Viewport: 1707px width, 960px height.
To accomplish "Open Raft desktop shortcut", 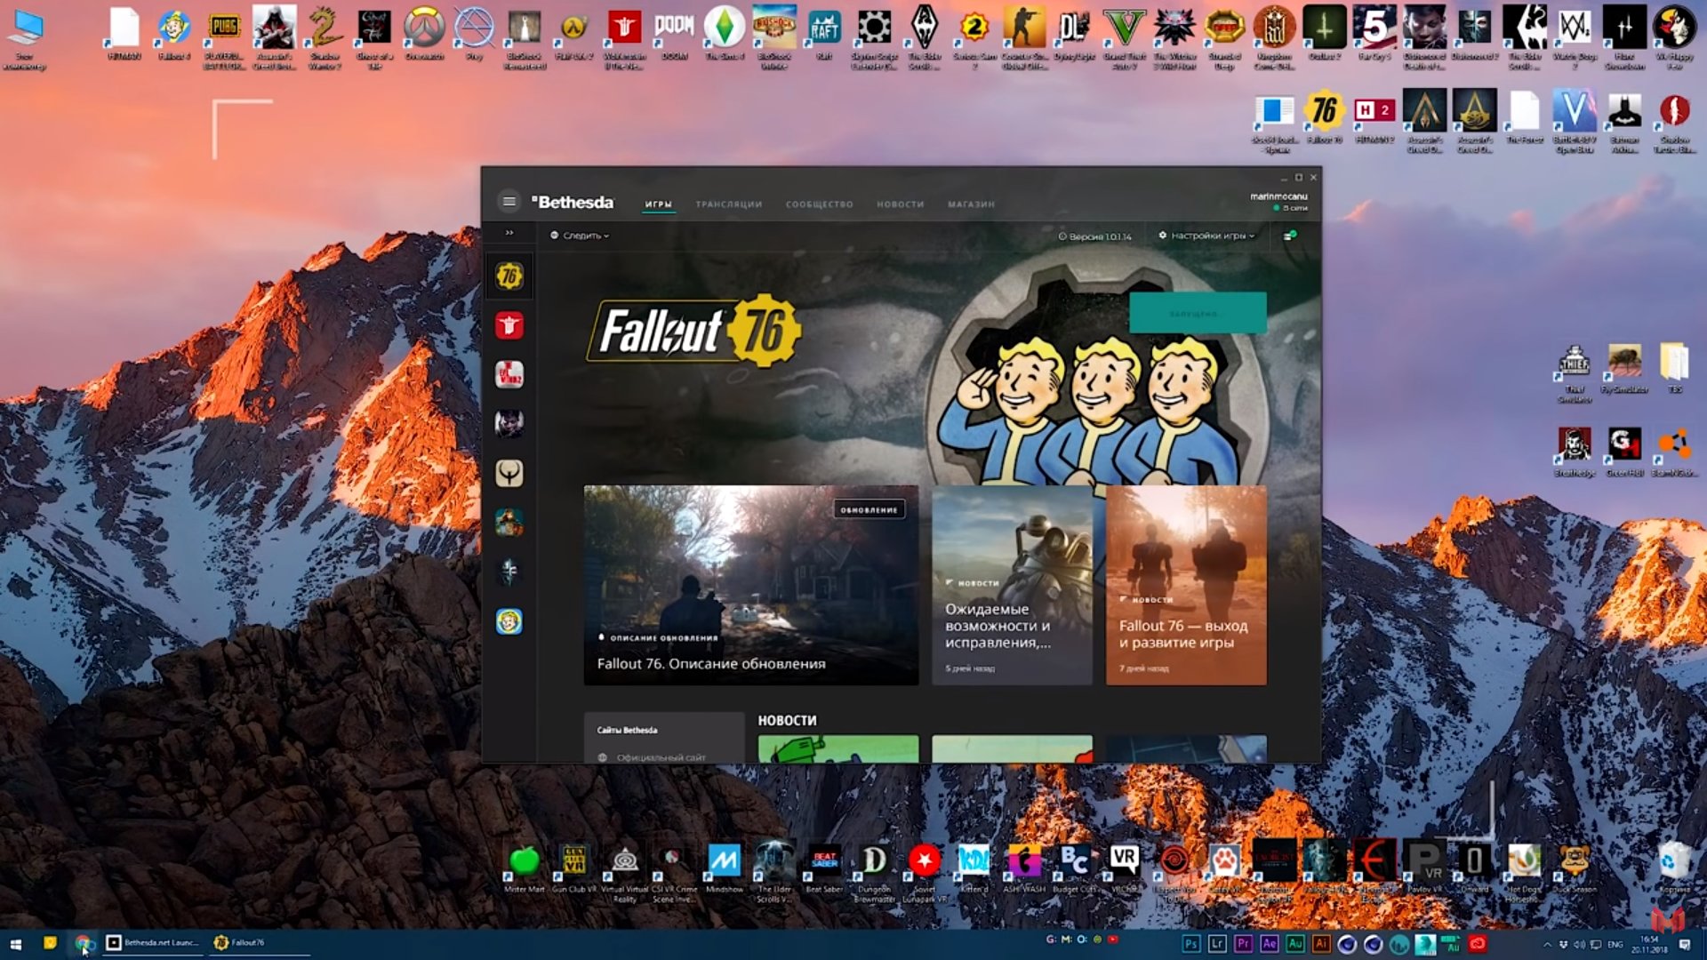I will pos(824,36).
